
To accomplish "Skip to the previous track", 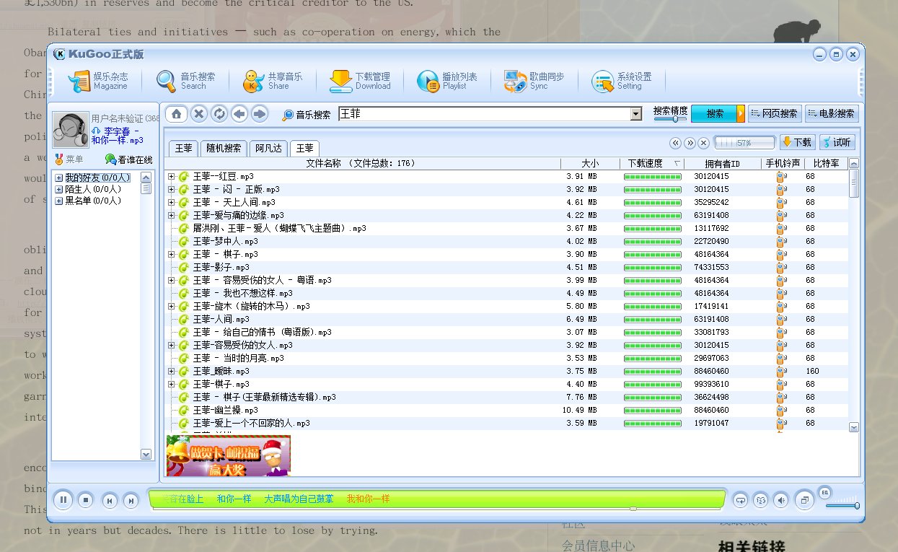I will point(109,500).
